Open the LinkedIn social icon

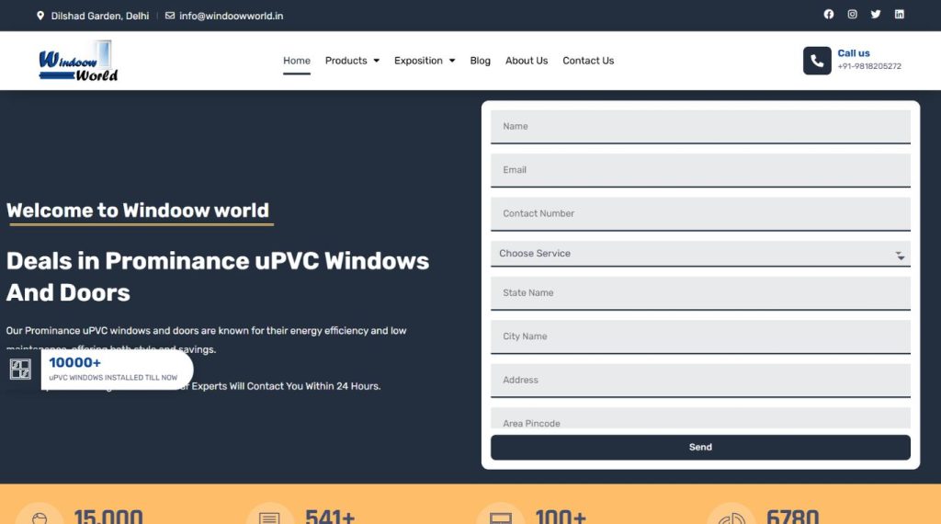pos(900,15)
